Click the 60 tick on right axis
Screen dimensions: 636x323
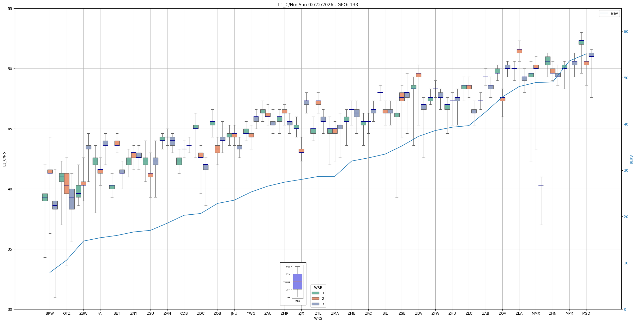pyautogui.click(x=626, y=32)
